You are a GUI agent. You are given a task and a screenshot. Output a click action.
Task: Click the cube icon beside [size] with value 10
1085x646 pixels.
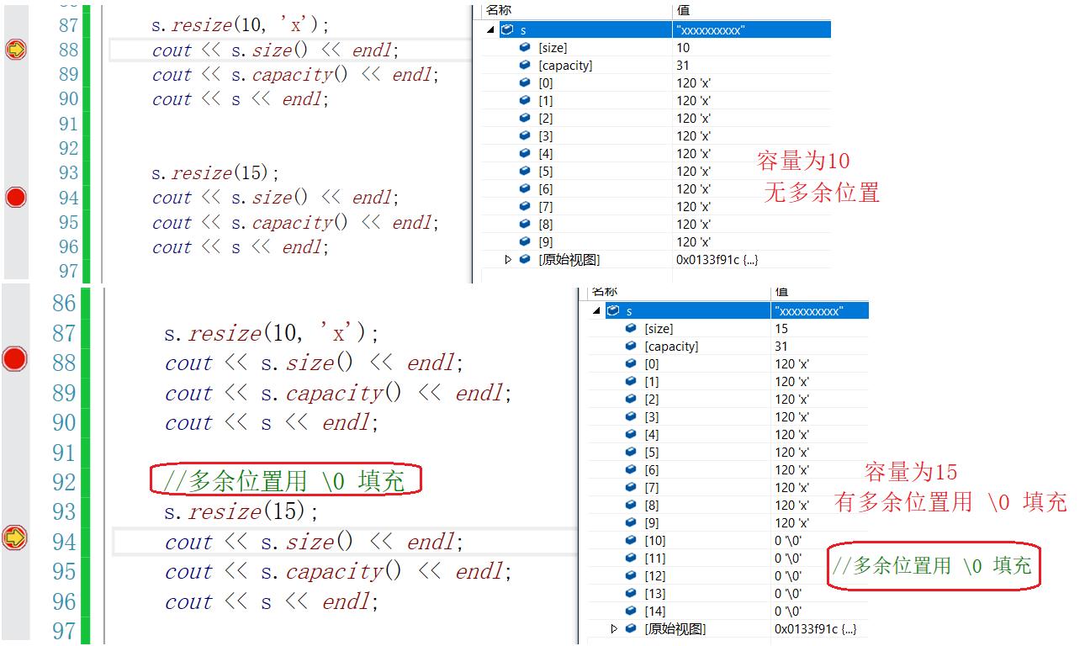coord(526,47)
